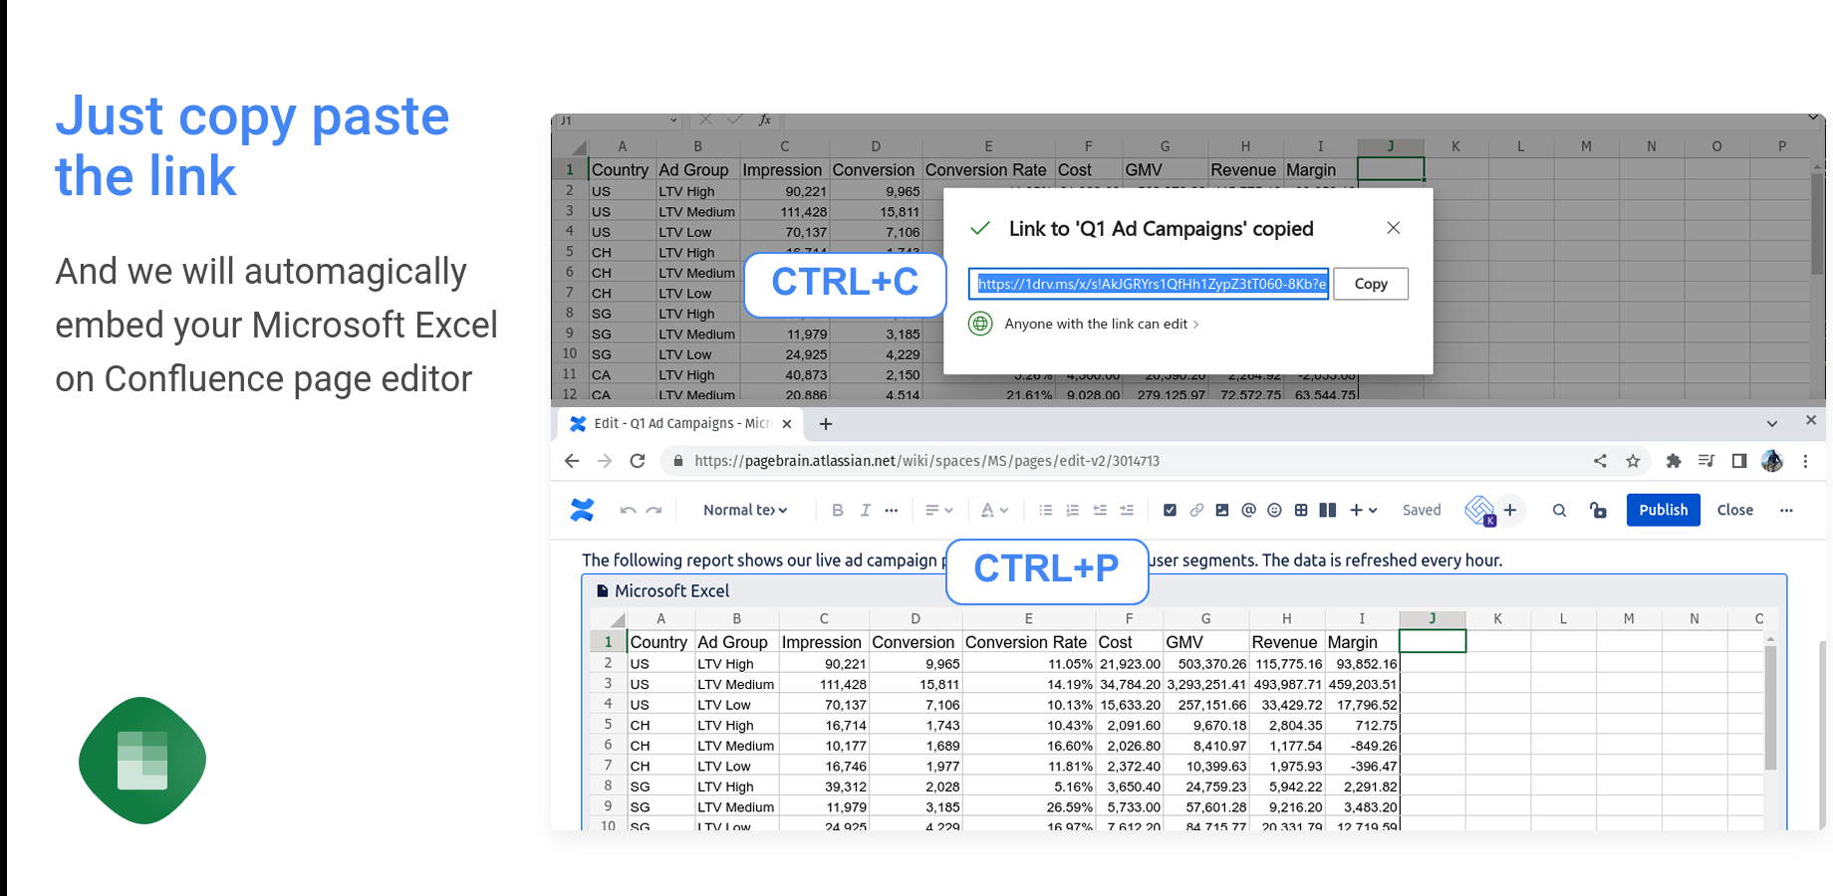1833x896 pixels.
Task: Go back in the browser
Action: [x=571, y=461]
